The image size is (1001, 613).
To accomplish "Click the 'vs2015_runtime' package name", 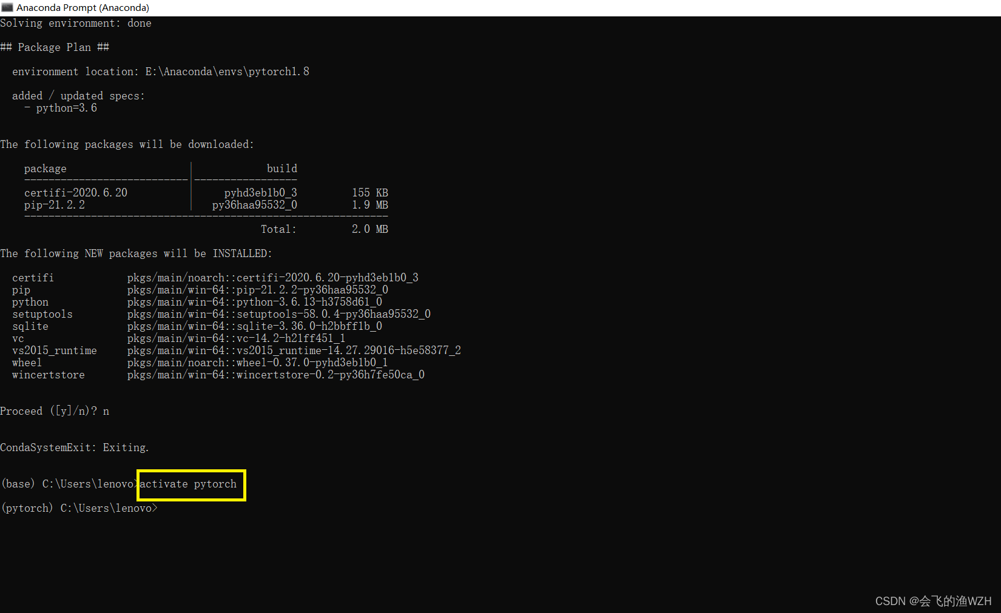I will click(x=55, y=350).
